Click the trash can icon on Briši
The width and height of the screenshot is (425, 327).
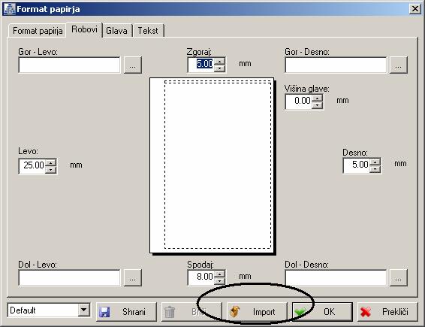click(170, 312)
